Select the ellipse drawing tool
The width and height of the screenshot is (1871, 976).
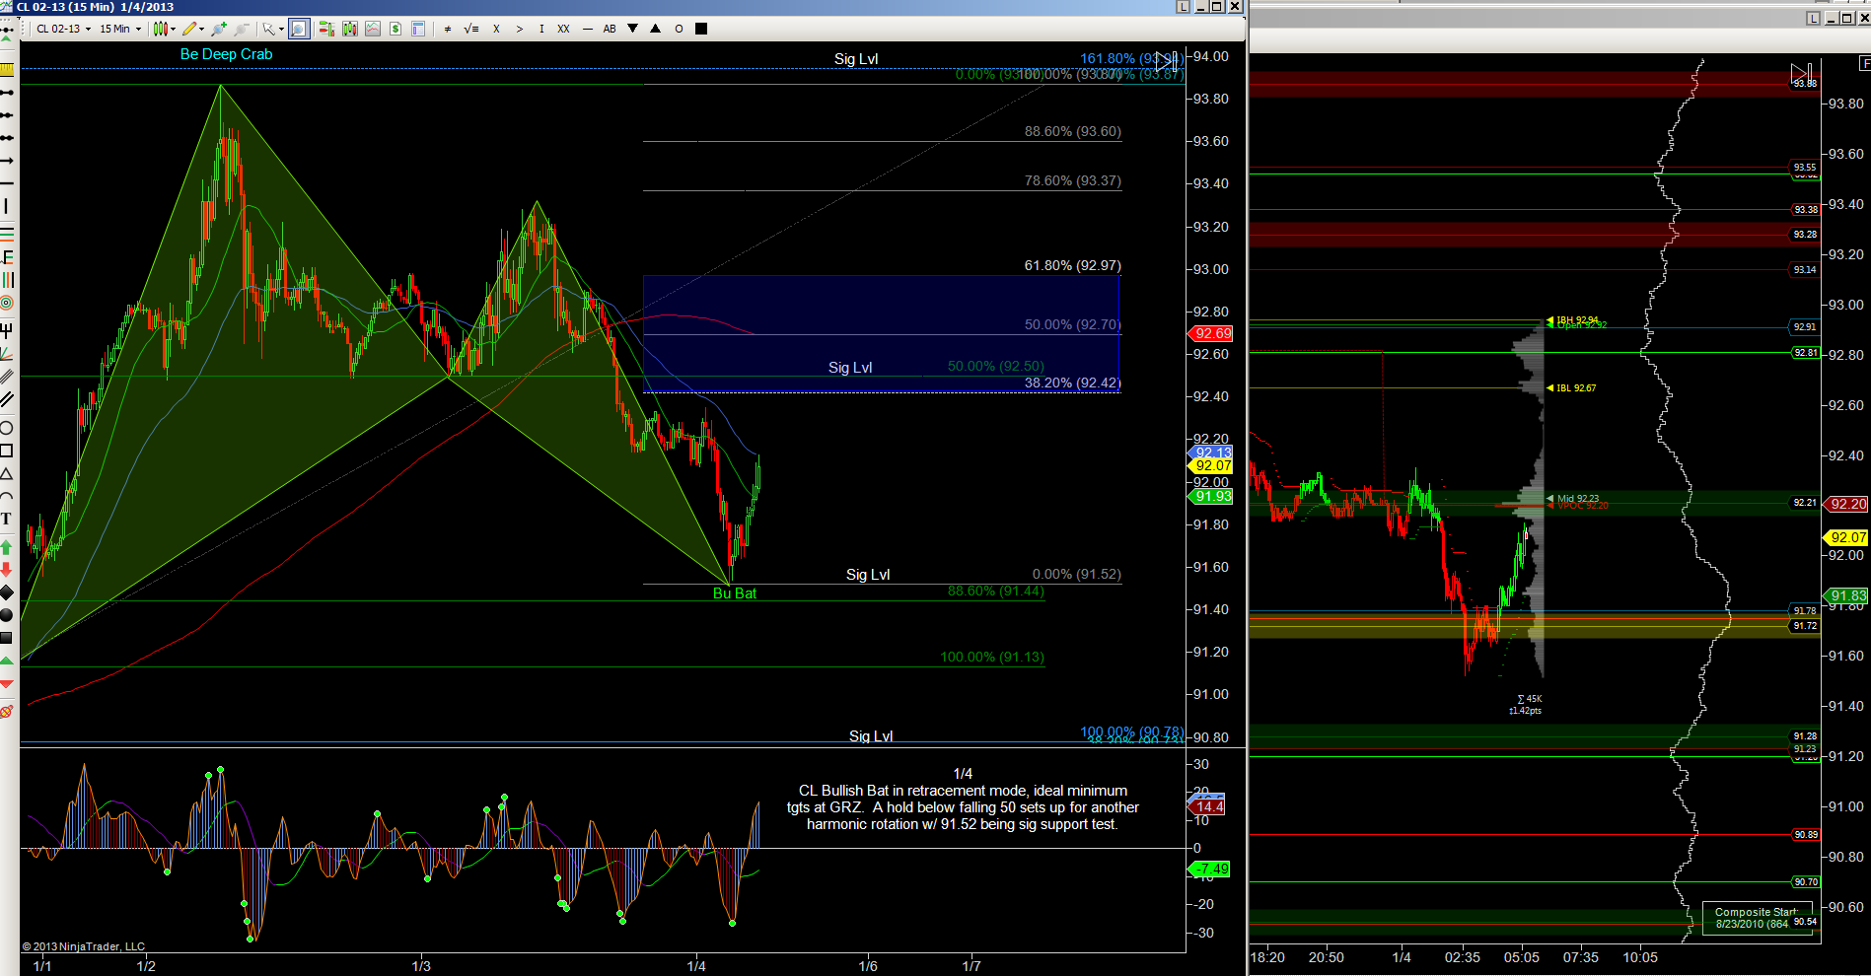coord(6,428)
